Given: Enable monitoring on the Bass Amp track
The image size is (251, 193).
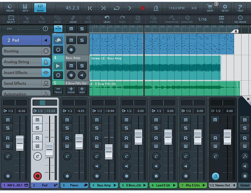Looking at the screenshot, I should pos(82,75).
